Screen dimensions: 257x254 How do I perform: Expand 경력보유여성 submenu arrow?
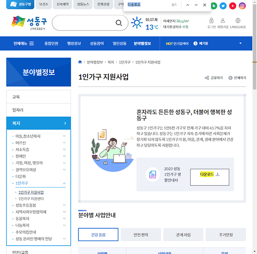coord(64,169)
